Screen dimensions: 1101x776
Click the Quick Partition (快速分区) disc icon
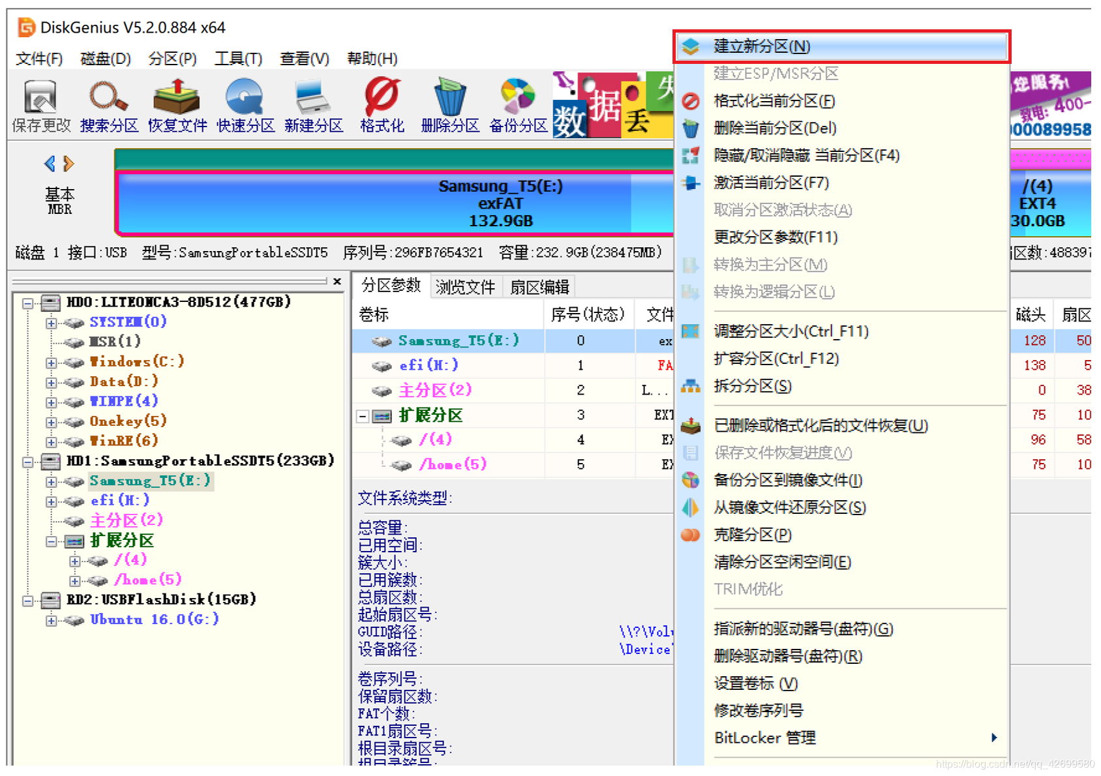[x=245, y=97]
